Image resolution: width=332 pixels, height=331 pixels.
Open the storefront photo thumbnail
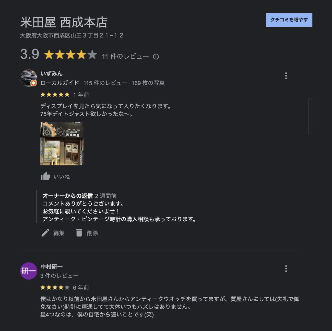[x=62, y=144]
